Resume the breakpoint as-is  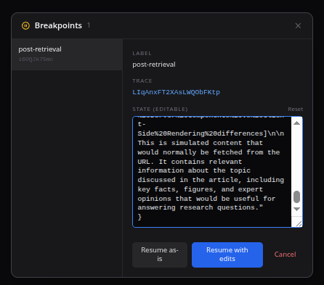coord(160,255)
